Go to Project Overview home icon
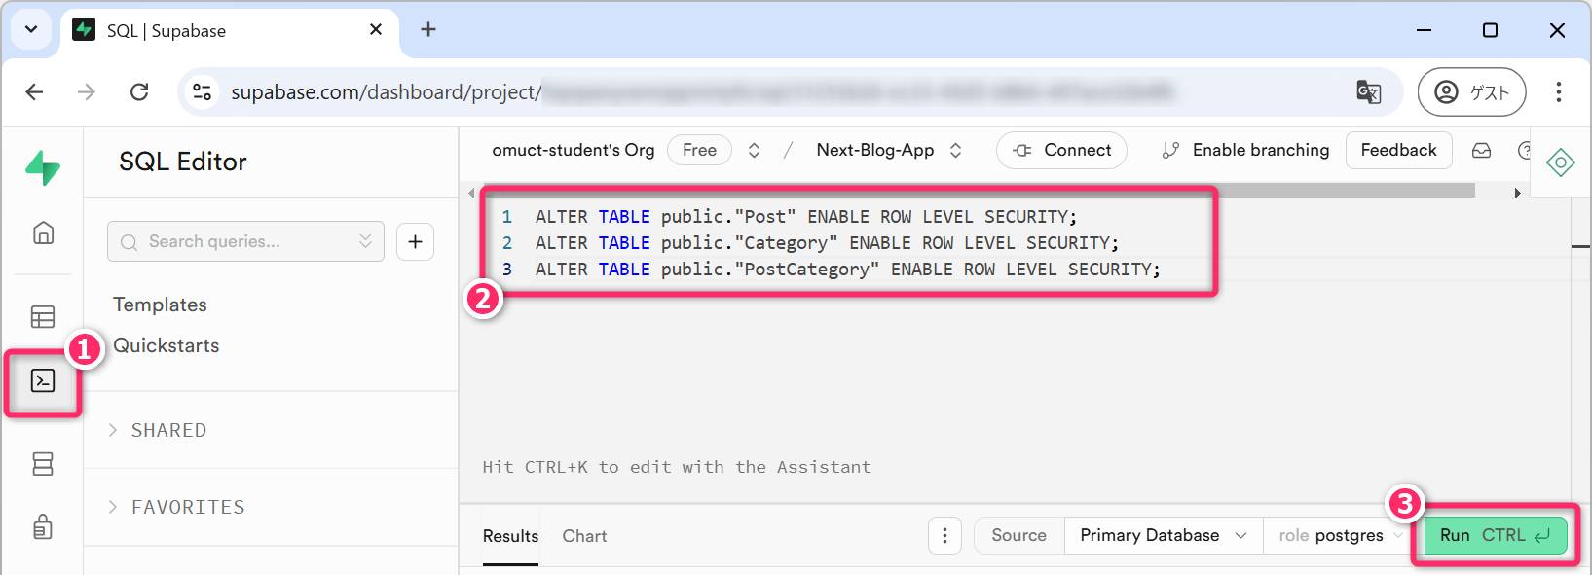Screen dimensions: 1592x575 point(43,234)
